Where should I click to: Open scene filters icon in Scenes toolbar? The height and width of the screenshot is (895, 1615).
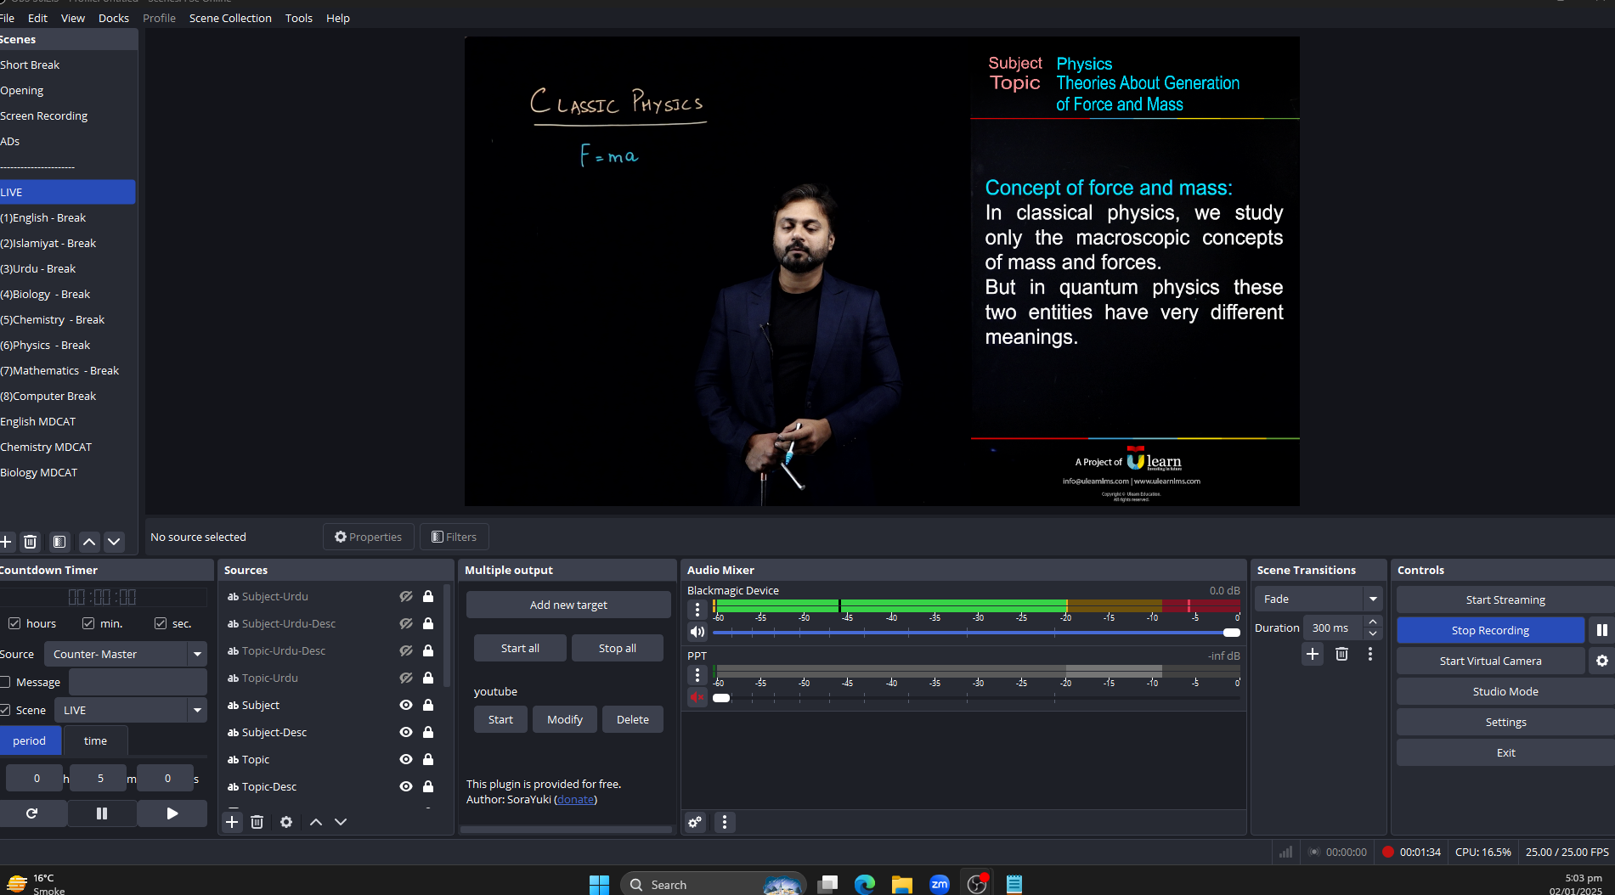coord(59,542)
